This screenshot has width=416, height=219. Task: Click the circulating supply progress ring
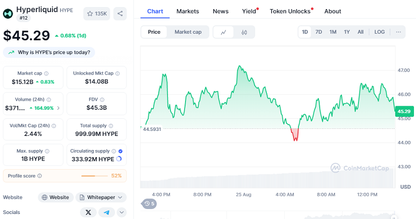point(119,159)
